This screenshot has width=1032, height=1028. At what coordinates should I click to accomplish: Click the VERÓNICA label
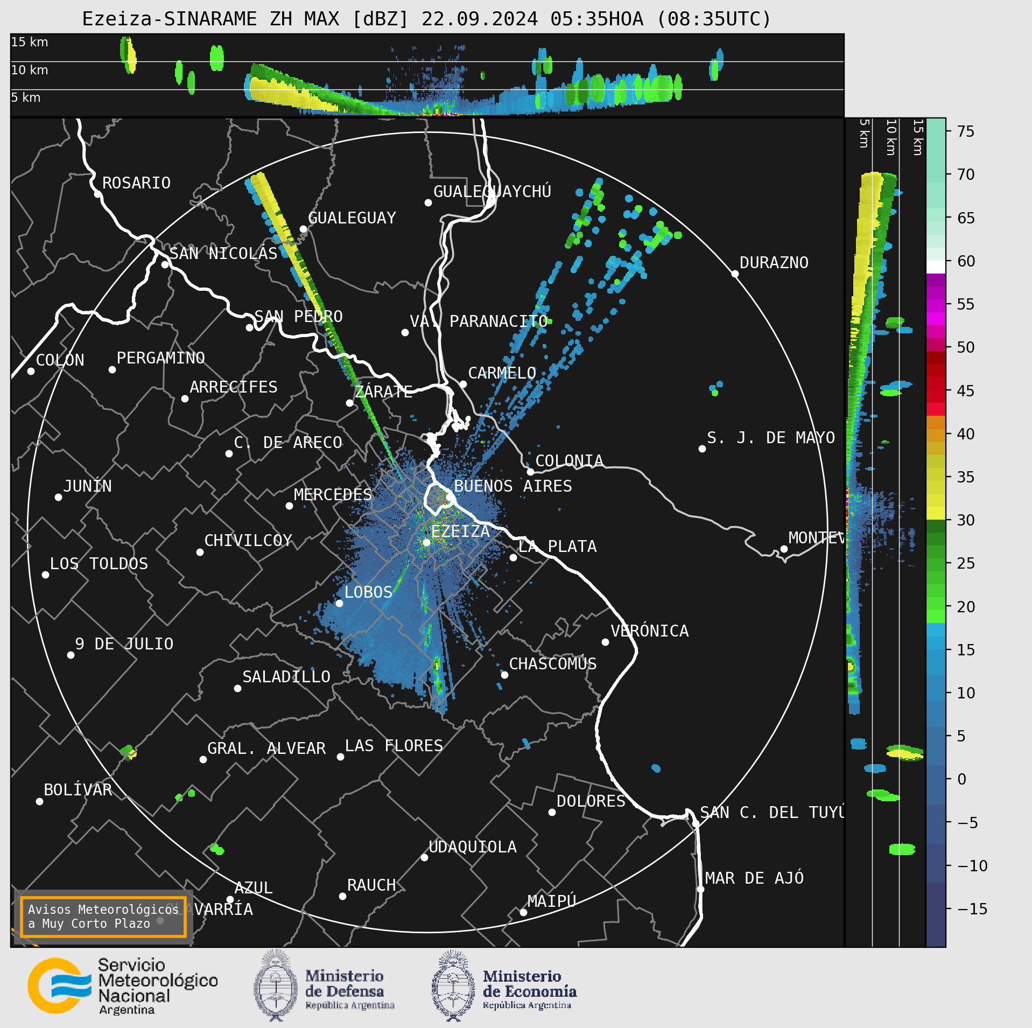pos(649,631)
